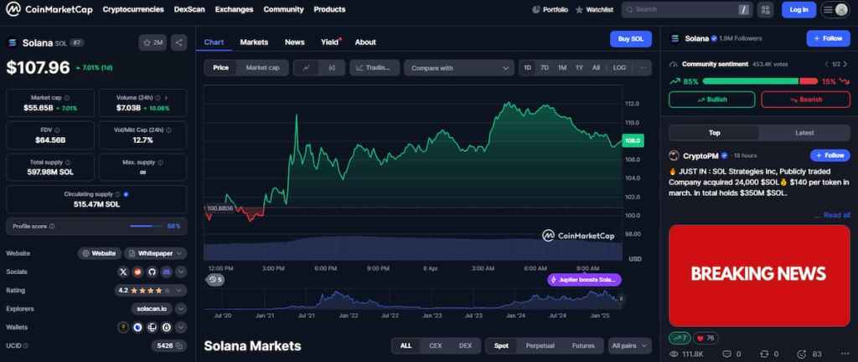Viewport: 858px width, 362px height.
Task: Select the last wallet icon in Wallets row
Action: tap(167, 327)
